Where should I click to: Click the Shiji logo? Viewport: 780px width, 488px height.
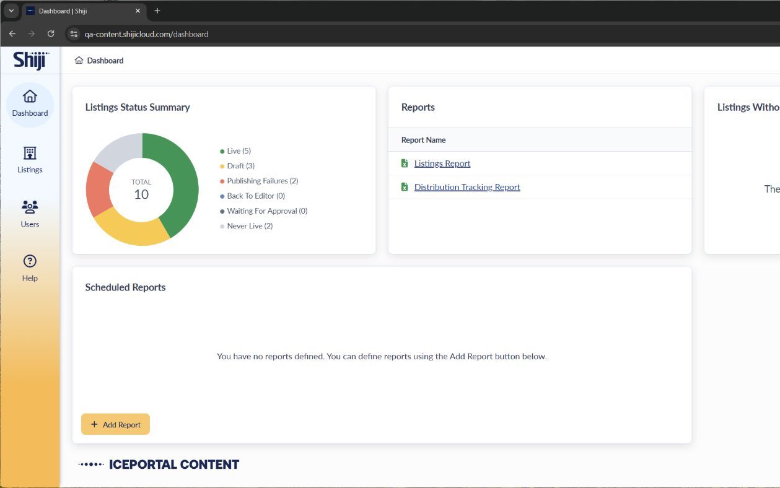click(x=31, y=61)
